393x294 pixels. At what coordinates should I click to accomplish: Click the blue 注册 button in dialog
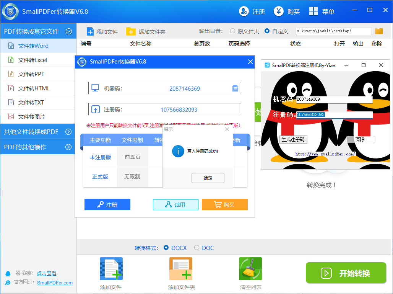click(x=107, y=204)
